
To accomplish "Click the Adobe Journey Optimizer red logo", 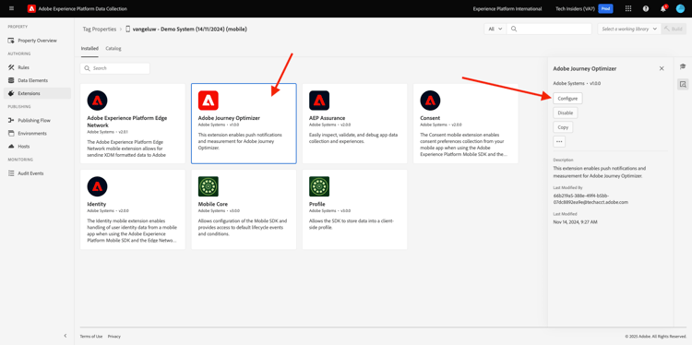I will click(x=209, y=101).
